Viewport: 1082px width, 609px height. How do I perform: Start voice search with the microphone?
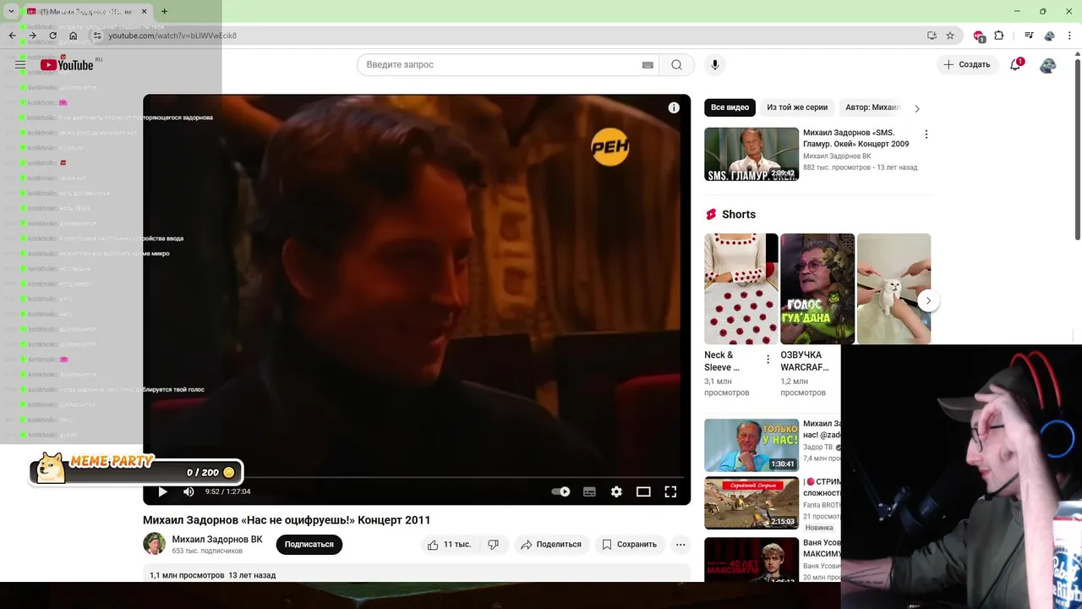[715, 65]
